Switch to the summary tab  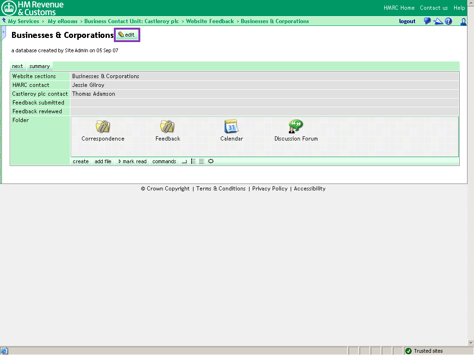point(39,66)
